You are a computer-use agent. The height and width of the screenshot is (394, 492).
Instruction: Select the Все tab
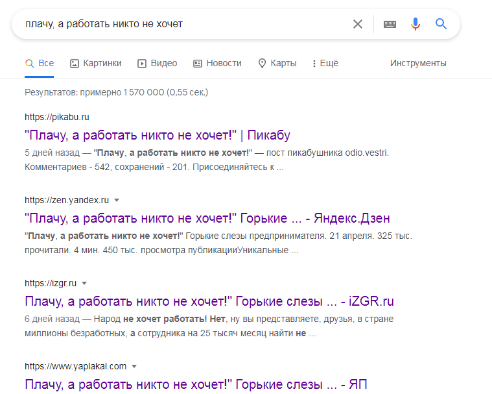coord(40,63)
